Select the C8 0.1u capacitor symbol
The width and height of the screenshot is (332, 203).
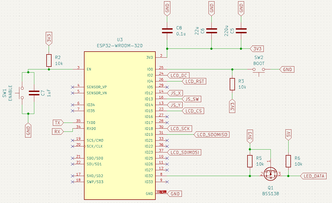167,31
